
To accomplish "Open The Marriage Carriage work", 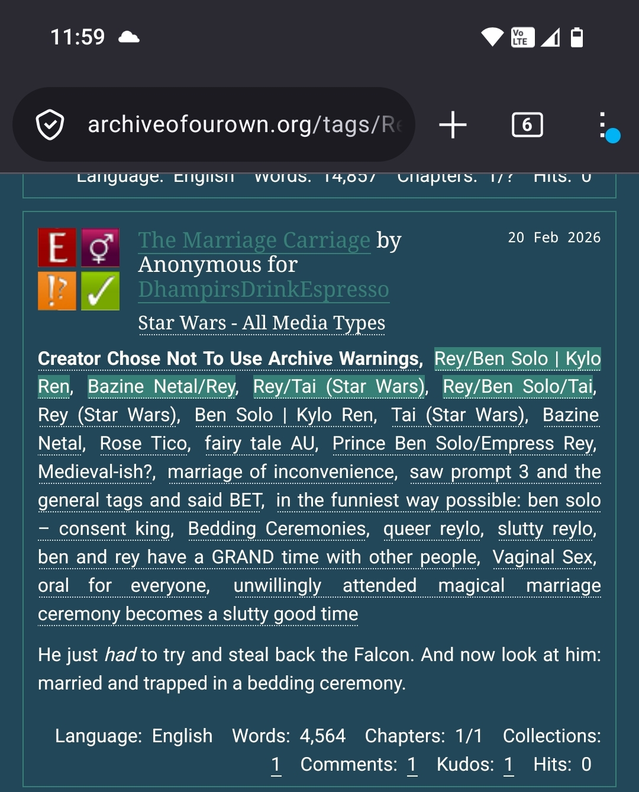I will pyautogui.click(x=254, y=240).
